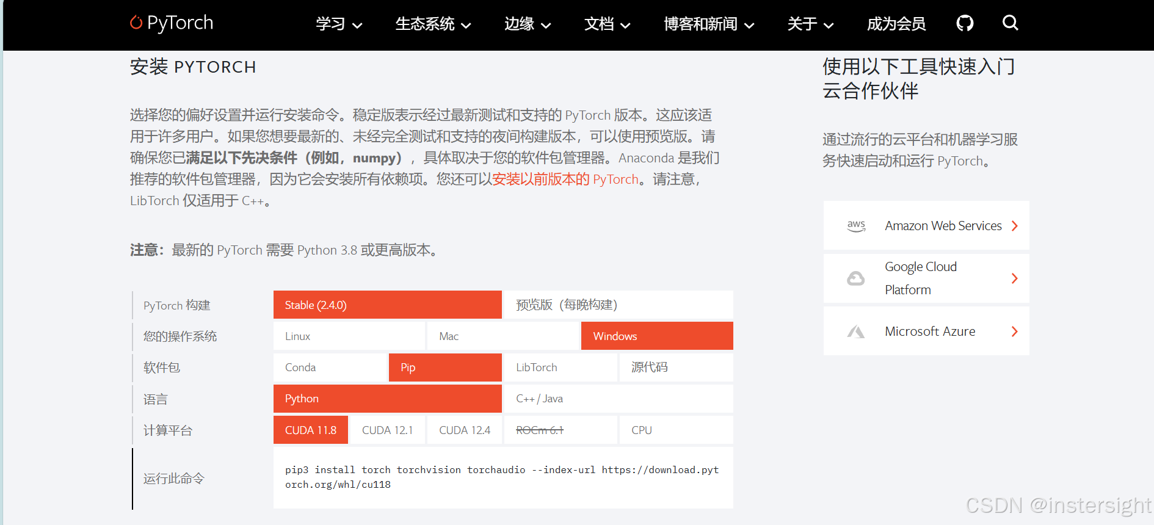This screenshot has width=1154, height=525.
Task: Click the 运行此命令 row label
Action: pyautogui.click(x=174, y=479)
